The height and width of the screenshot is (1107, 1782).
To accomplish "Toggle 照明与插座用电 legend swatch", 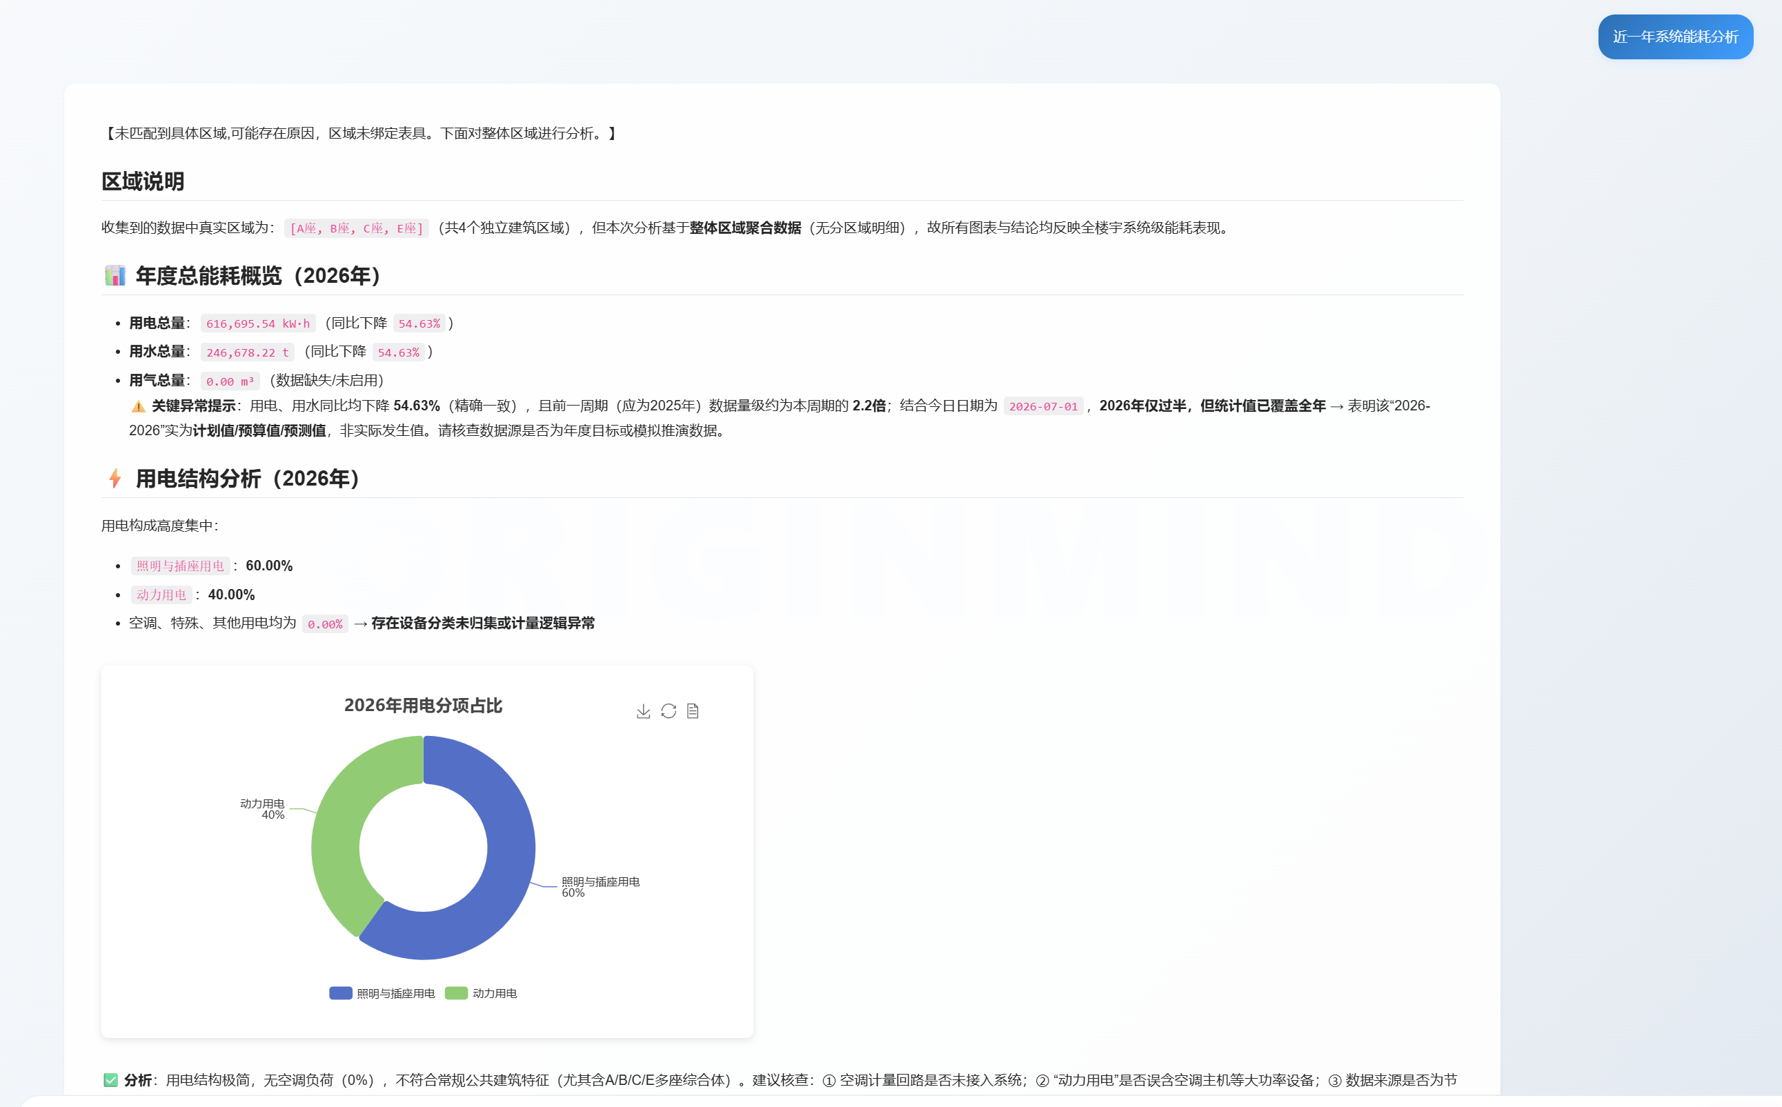I will point(340,993).
